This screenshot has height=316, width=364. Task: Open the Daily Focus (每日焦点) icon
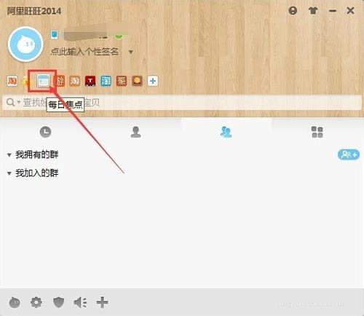[43, 81]
